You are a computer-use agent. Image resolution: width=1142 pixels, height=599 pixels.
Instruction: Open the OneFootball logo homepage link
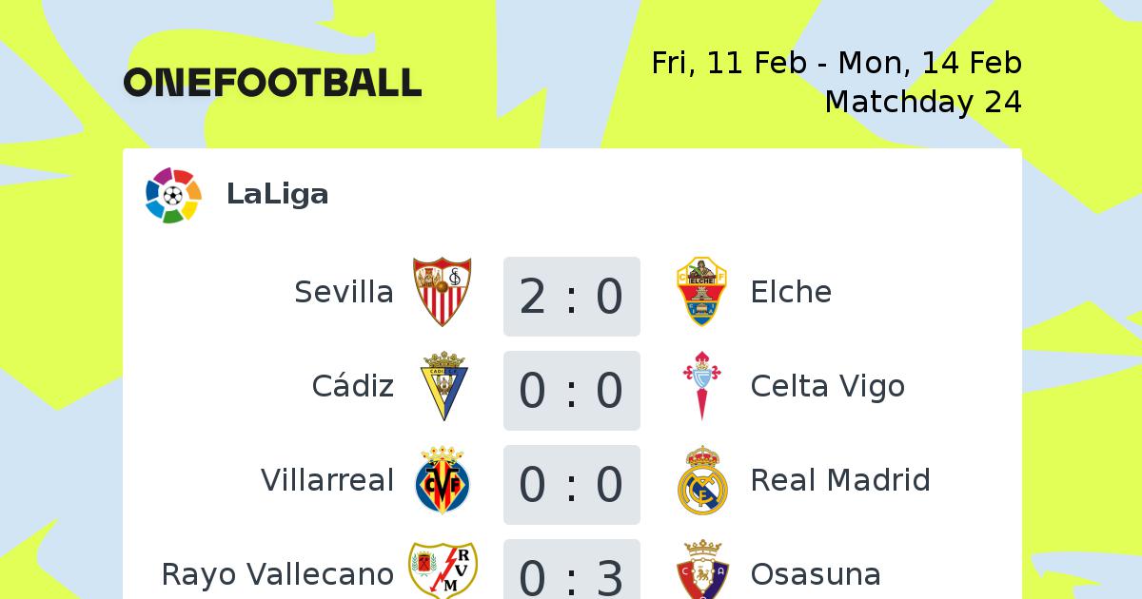click(272, 83)
